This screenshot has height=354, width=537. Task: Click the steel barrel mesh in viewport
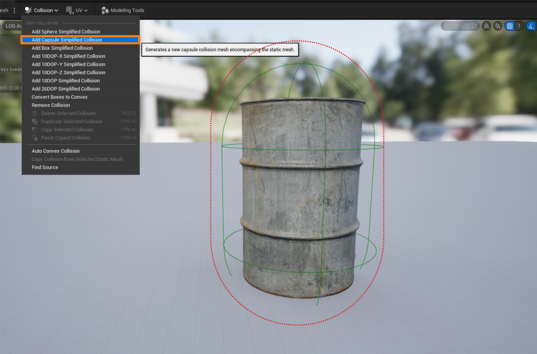(300, 197)
